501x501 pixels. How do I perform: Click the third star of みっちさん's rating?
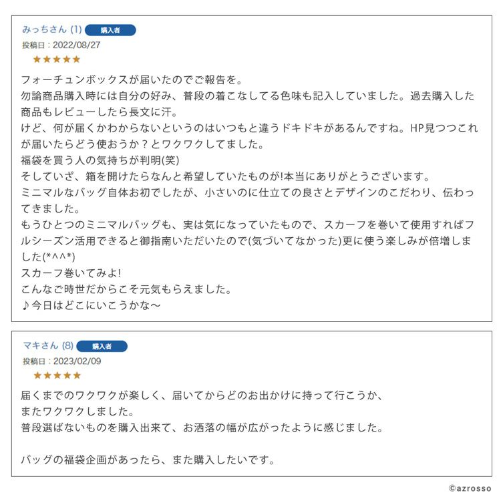[x=57, y=59]
